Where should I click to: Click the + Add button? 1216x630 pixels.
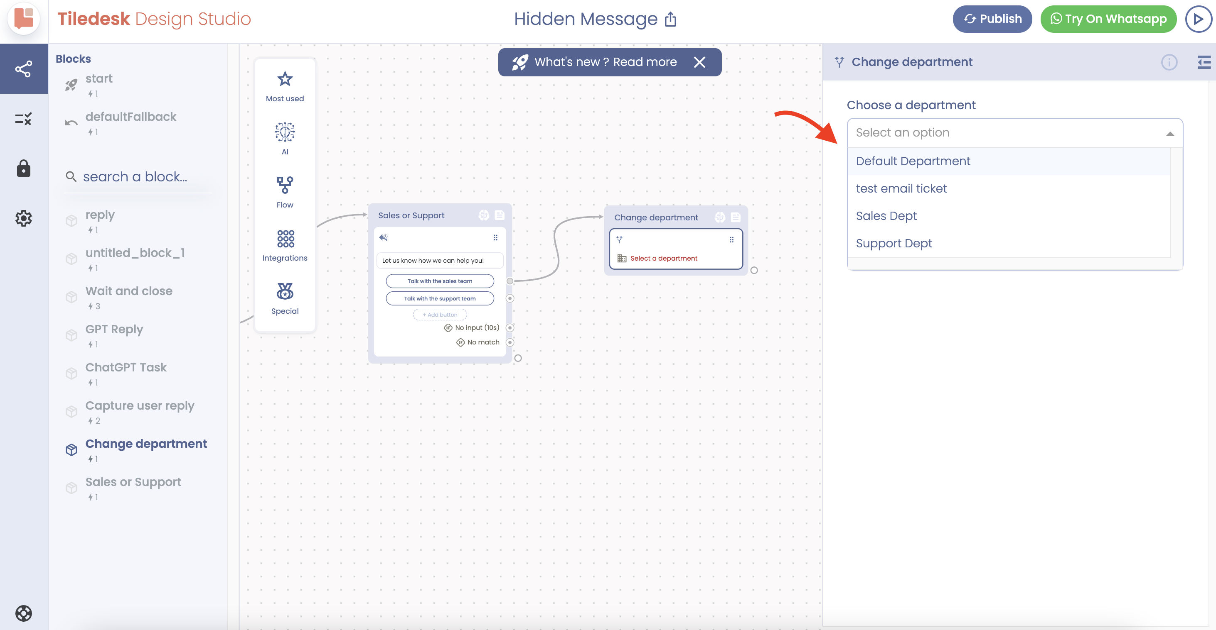point(439,315)
